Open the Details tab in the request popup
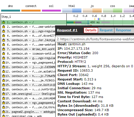134x117 pixels. click(x=91, y=30)
